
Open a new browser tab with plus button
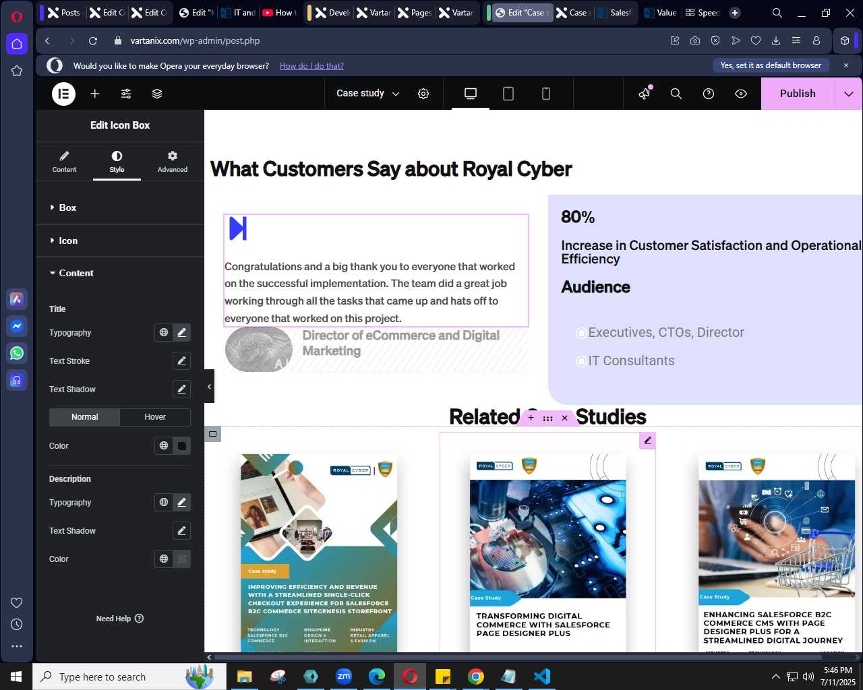point(735,12)
